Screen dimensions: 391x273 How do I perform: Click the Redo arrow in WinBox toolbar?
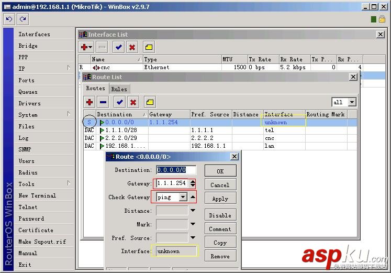tap(23, 19)
